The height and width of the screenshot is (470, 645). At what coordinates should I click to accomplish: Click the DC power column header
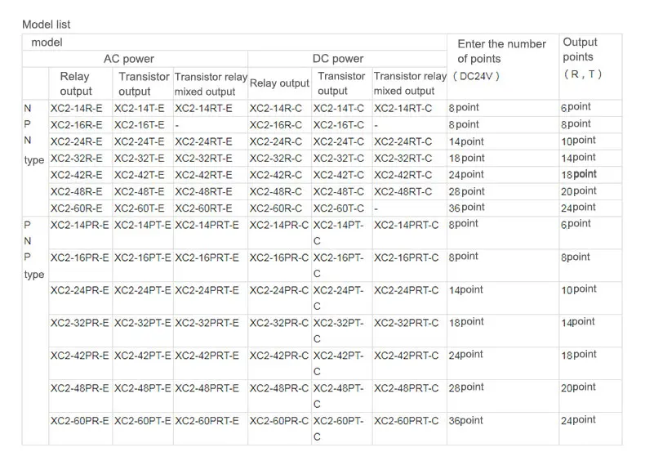[x=338, y=59]
